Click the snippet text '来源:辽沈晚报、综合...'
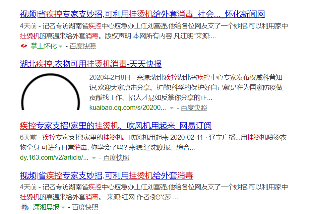 point(162,147)
